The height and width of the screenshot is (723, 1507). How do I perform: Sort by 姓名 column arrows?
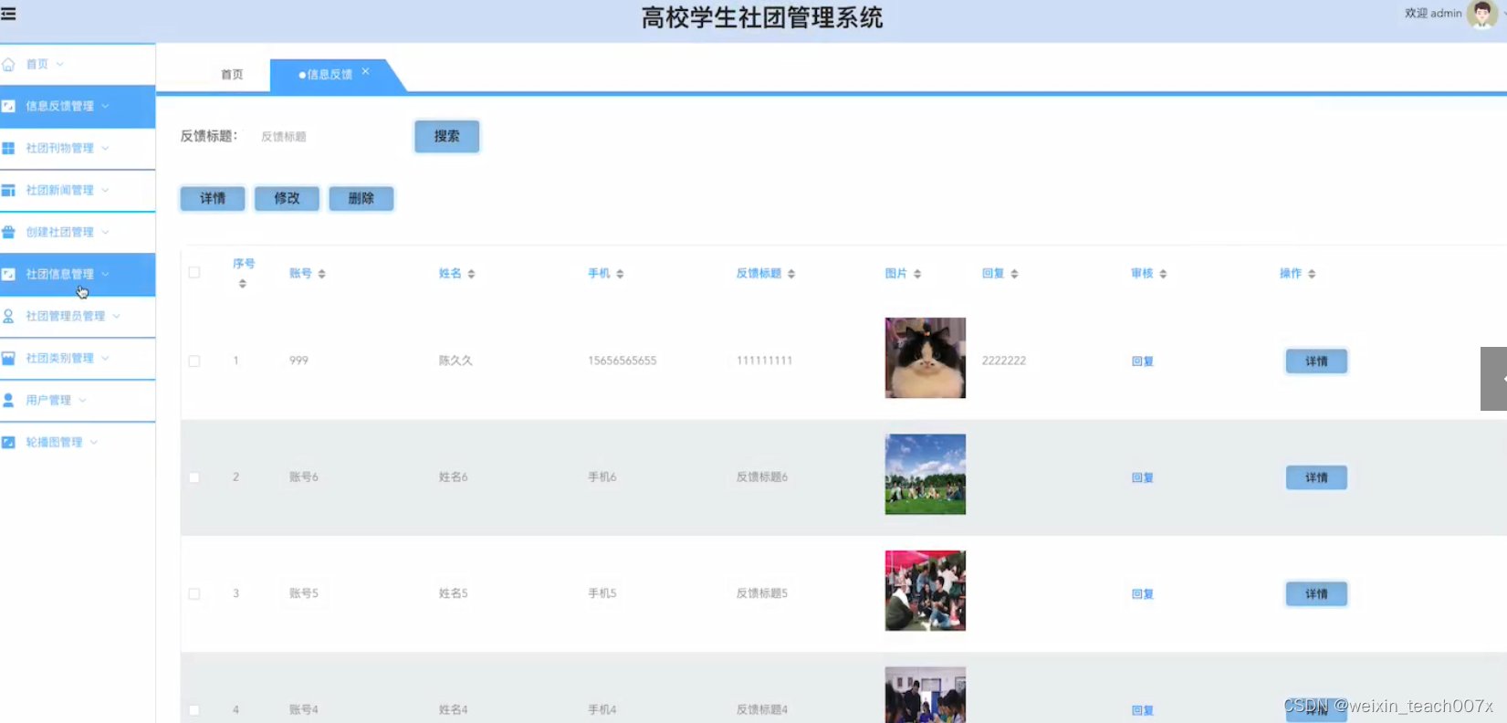click(x=471, y=274)
